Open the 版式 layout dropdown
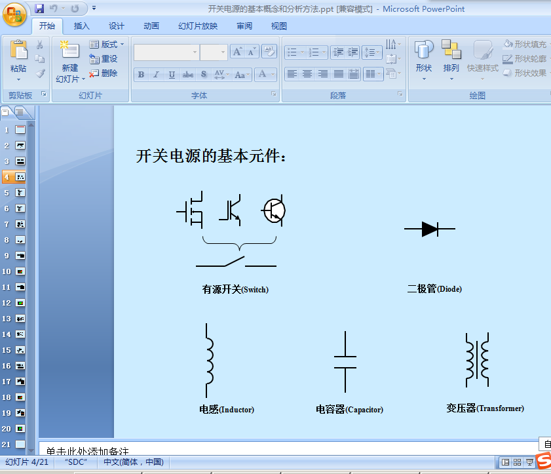The width and height of the screenshot is (551, 474). coord(107,45)
